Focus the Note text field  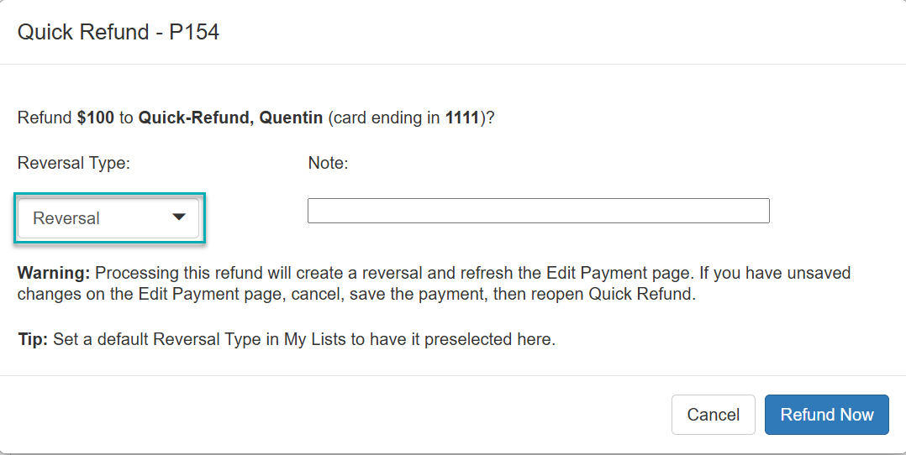coord(538,211)
